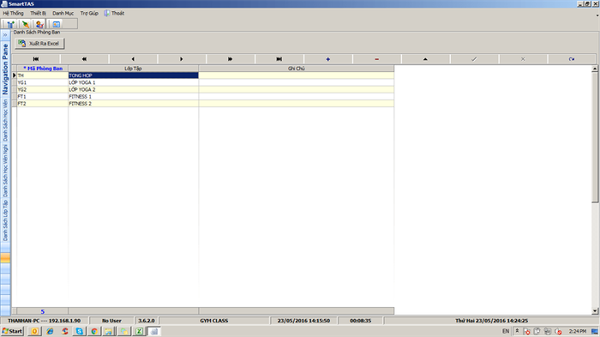Expand Navigation Pane with double chevron
600x337 pixels.
[x=5, y=35]
